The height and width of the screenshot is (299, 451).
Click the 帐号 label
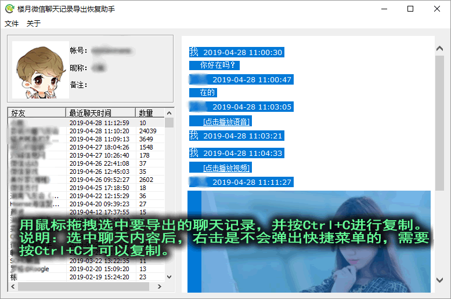pos(78,50)
